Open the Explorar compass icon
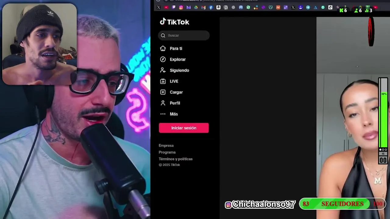390x219 pixels. click(x=163, y=59)
